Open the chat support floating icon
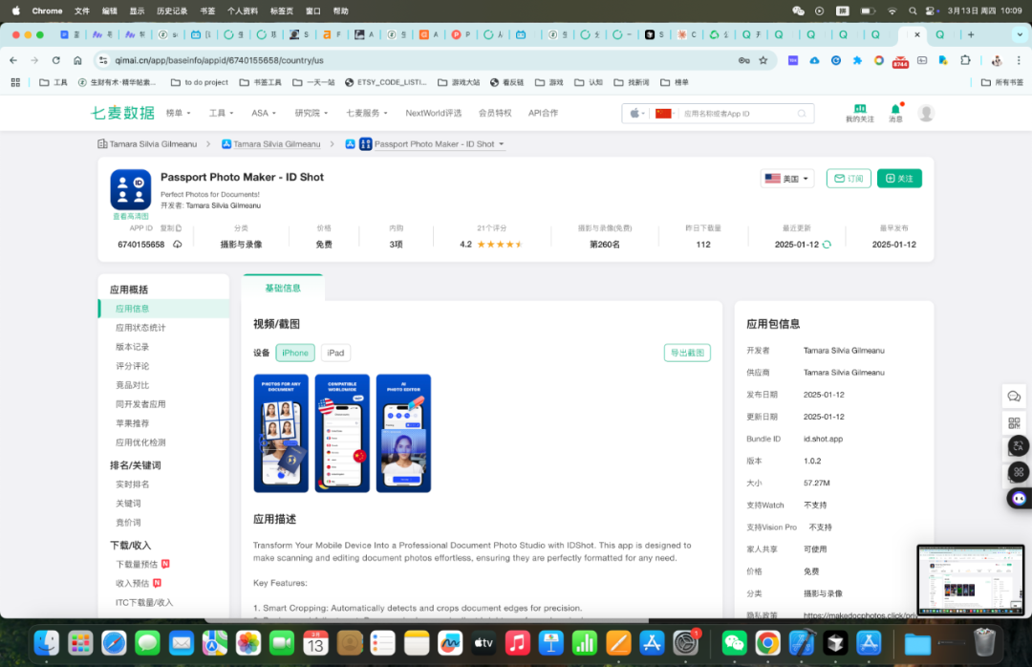The image size is (1032, 667). point(1014,397)
